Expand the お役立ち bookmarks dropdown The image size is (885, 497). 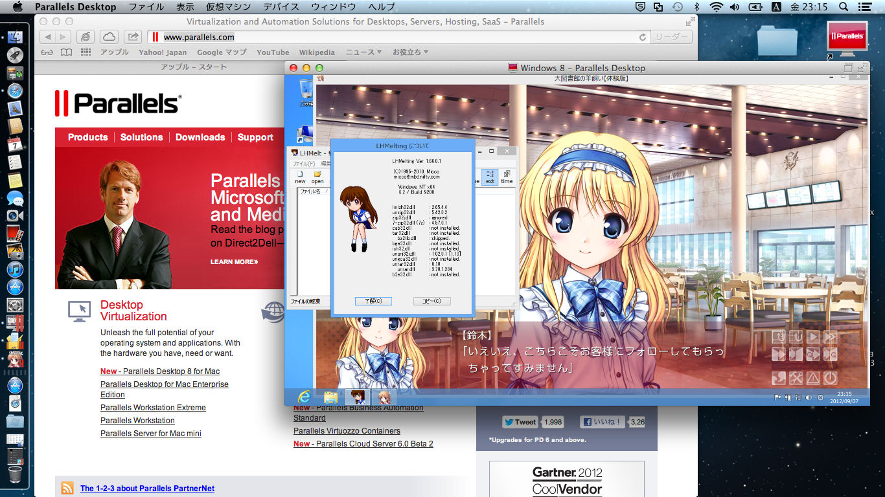[409, 52]
